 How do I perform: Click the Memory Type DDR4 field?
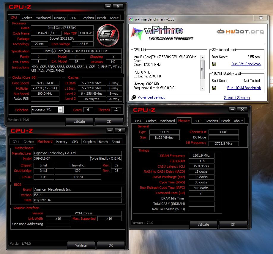[165, 132]
